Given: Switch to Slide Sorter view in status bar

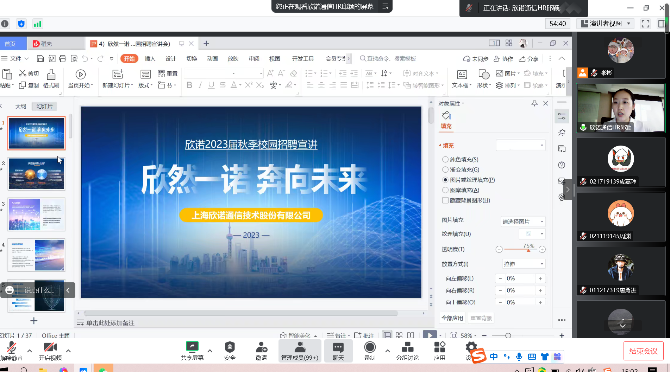Looking at the screenshot, I should coord(399,335).
